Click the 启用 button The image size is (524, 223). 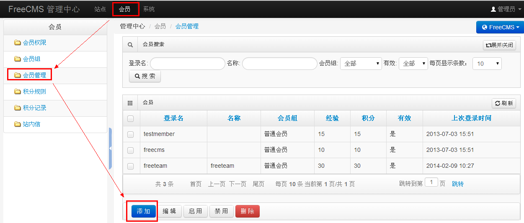196,211
